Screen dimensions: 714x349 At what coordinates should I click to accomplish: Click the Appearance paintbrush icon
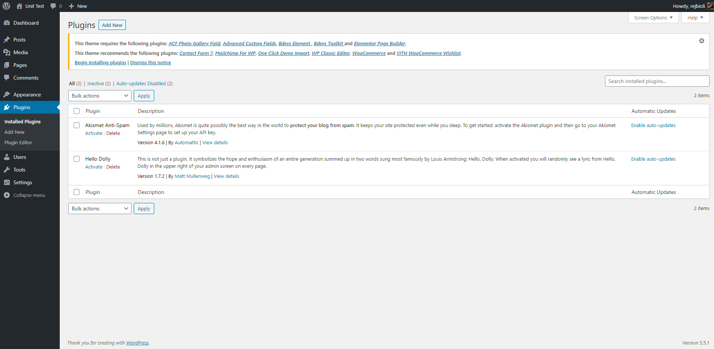[x=7, y=95]
